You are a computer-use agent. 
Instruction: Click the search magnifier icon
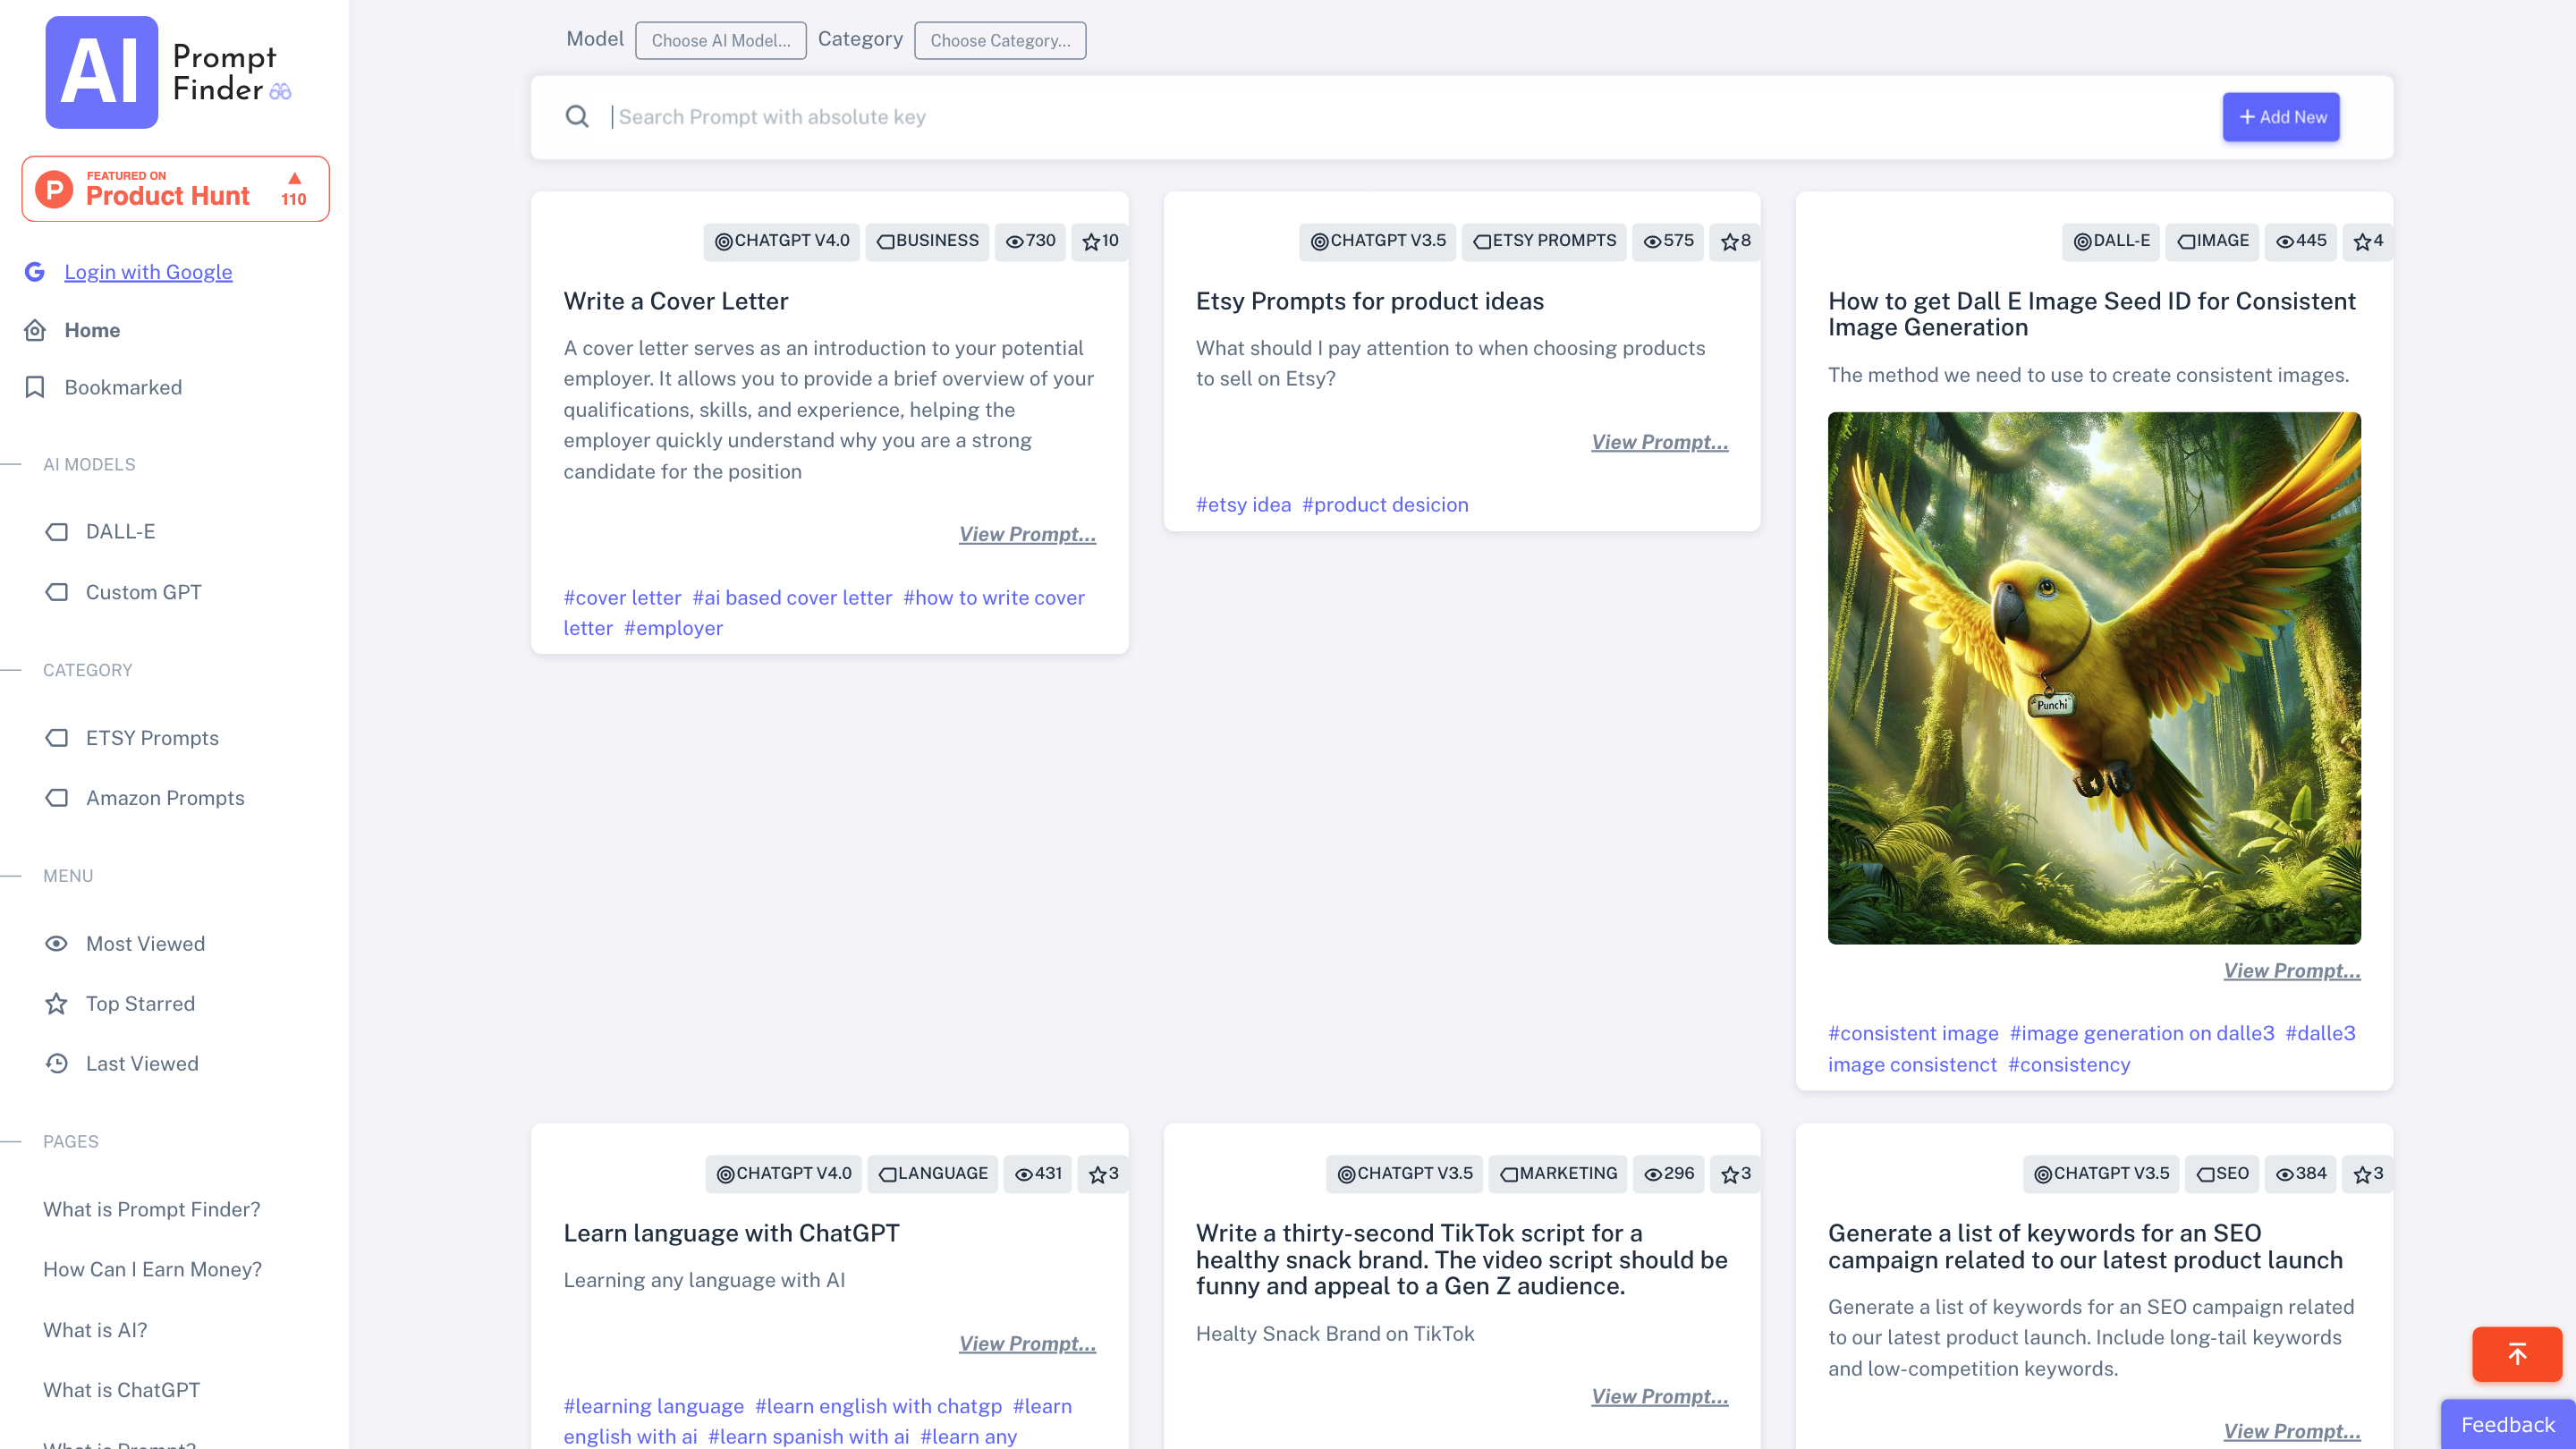pos(577,117)
